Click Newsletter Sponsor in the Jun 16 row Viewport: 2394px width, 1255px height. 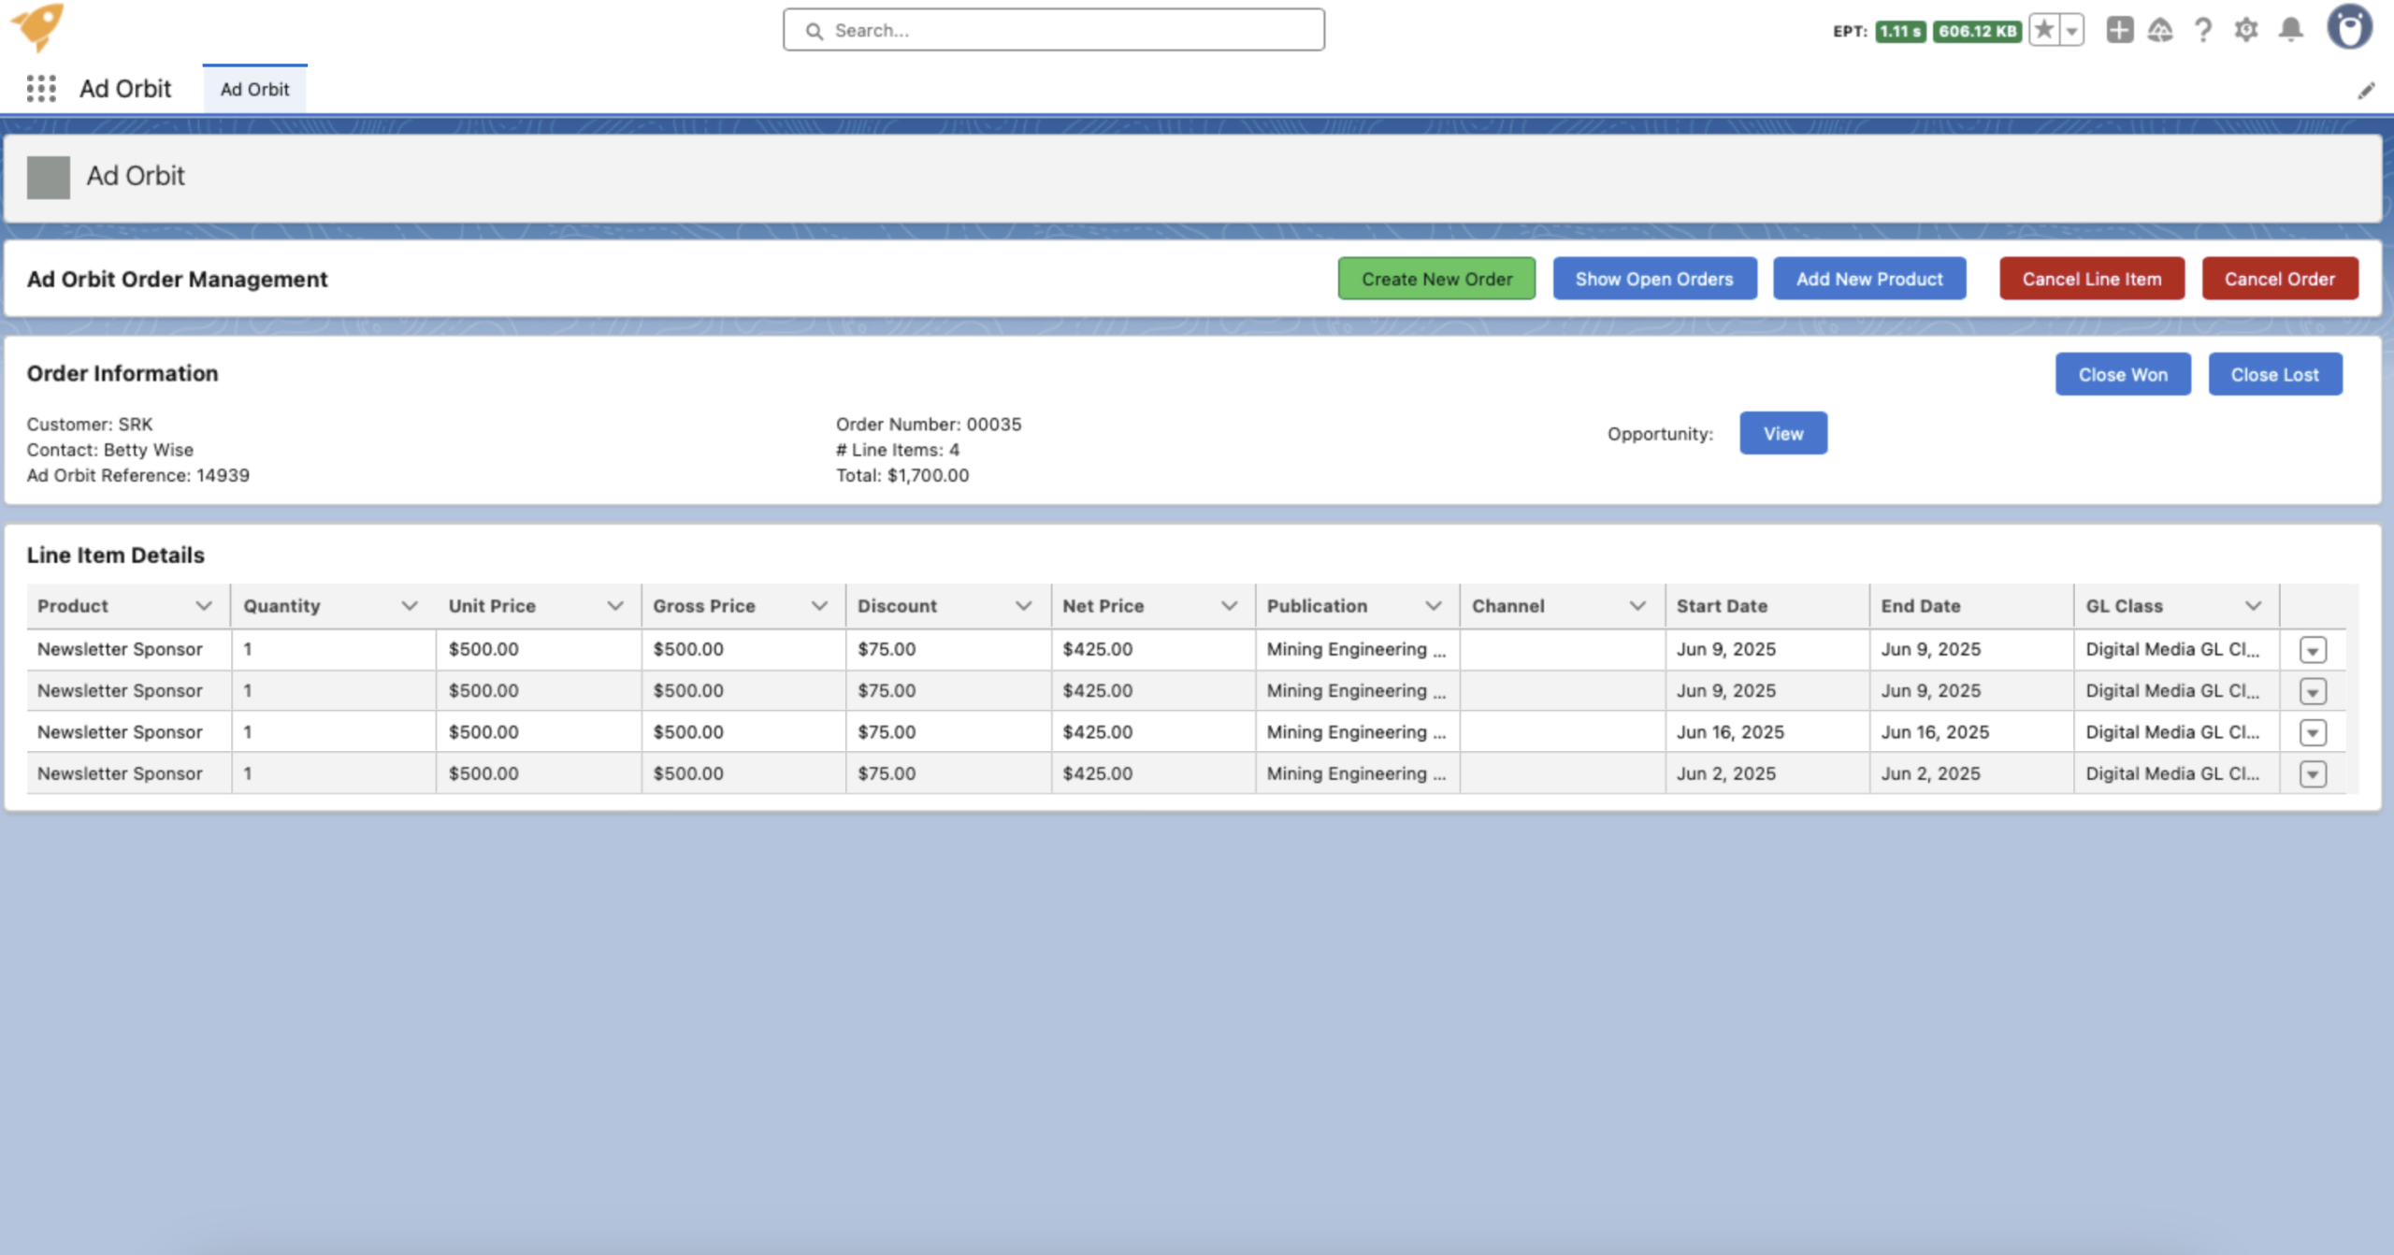[x=120, y=732]
